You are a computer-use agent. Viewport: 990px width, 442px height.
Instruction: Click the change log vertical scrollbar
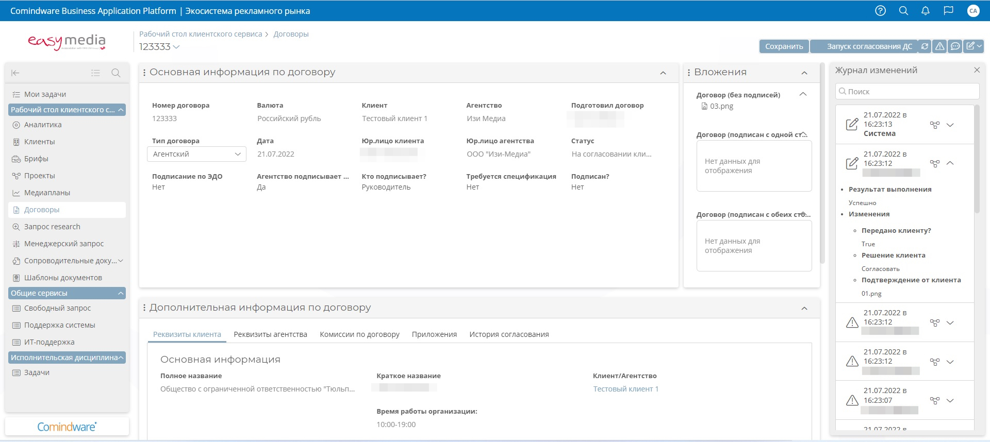pos(977,159)
